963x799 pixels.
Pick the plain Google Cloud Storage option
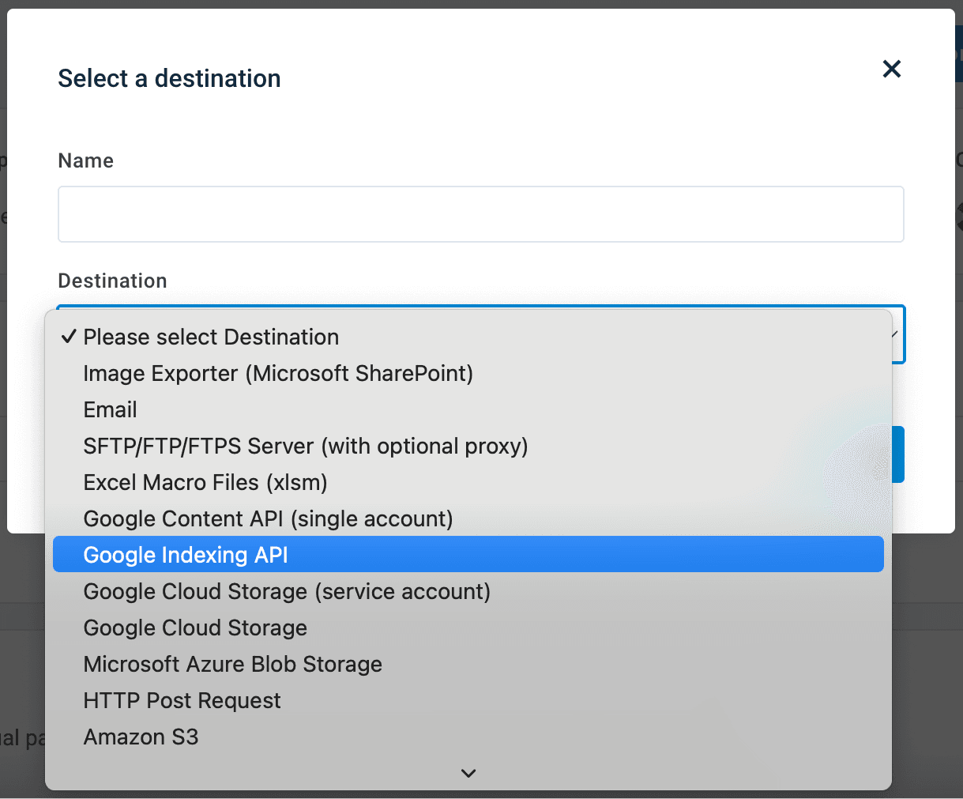(195, 628)
